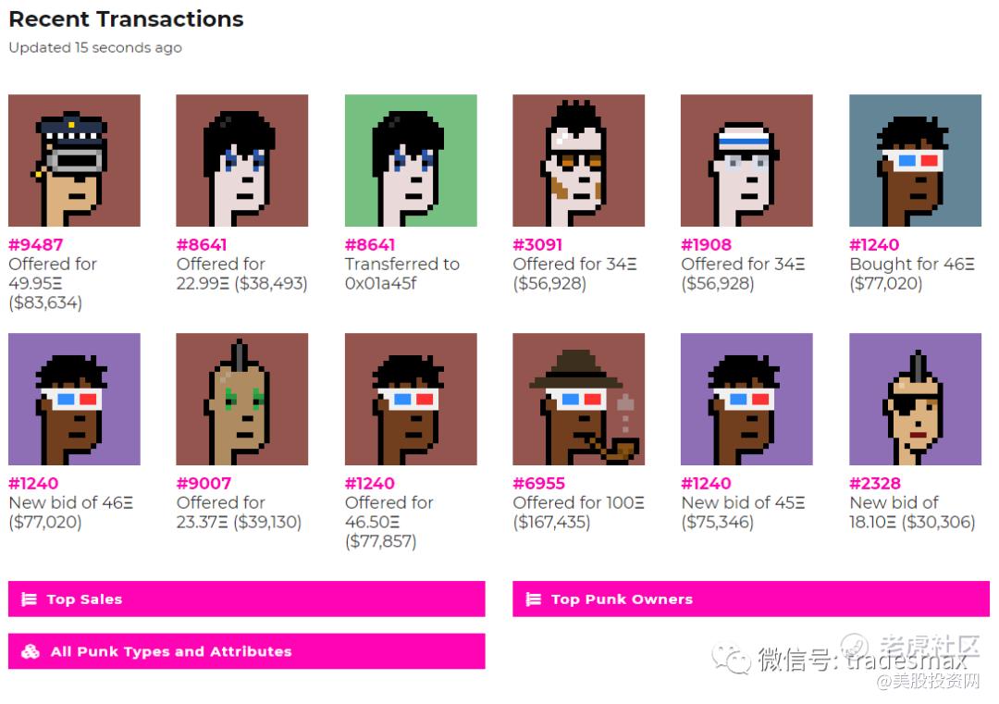999x704 pixels.
Task: Open punk #9007 with green eyes thumbnail
Action: point(242,399)
